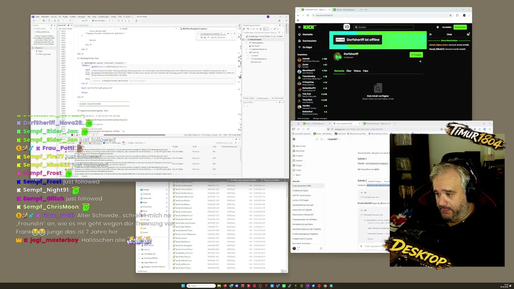Toggle match case in the Visual Studio find box
This screenshot has height=289, width=514.
202,37
